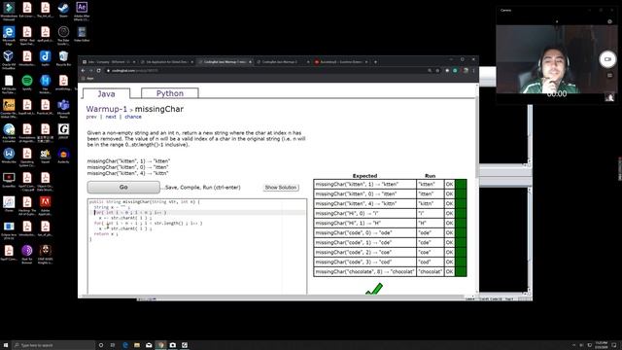The image size is (622, 350).
Task: Open the Tor Browser desktop shortcut
Action: 27,254
